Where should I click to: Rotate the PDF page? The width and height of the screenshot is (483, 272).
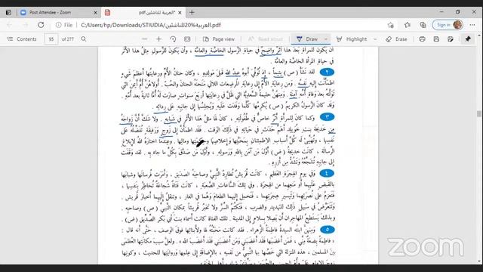pyautogui.click(x=173, y=39)
